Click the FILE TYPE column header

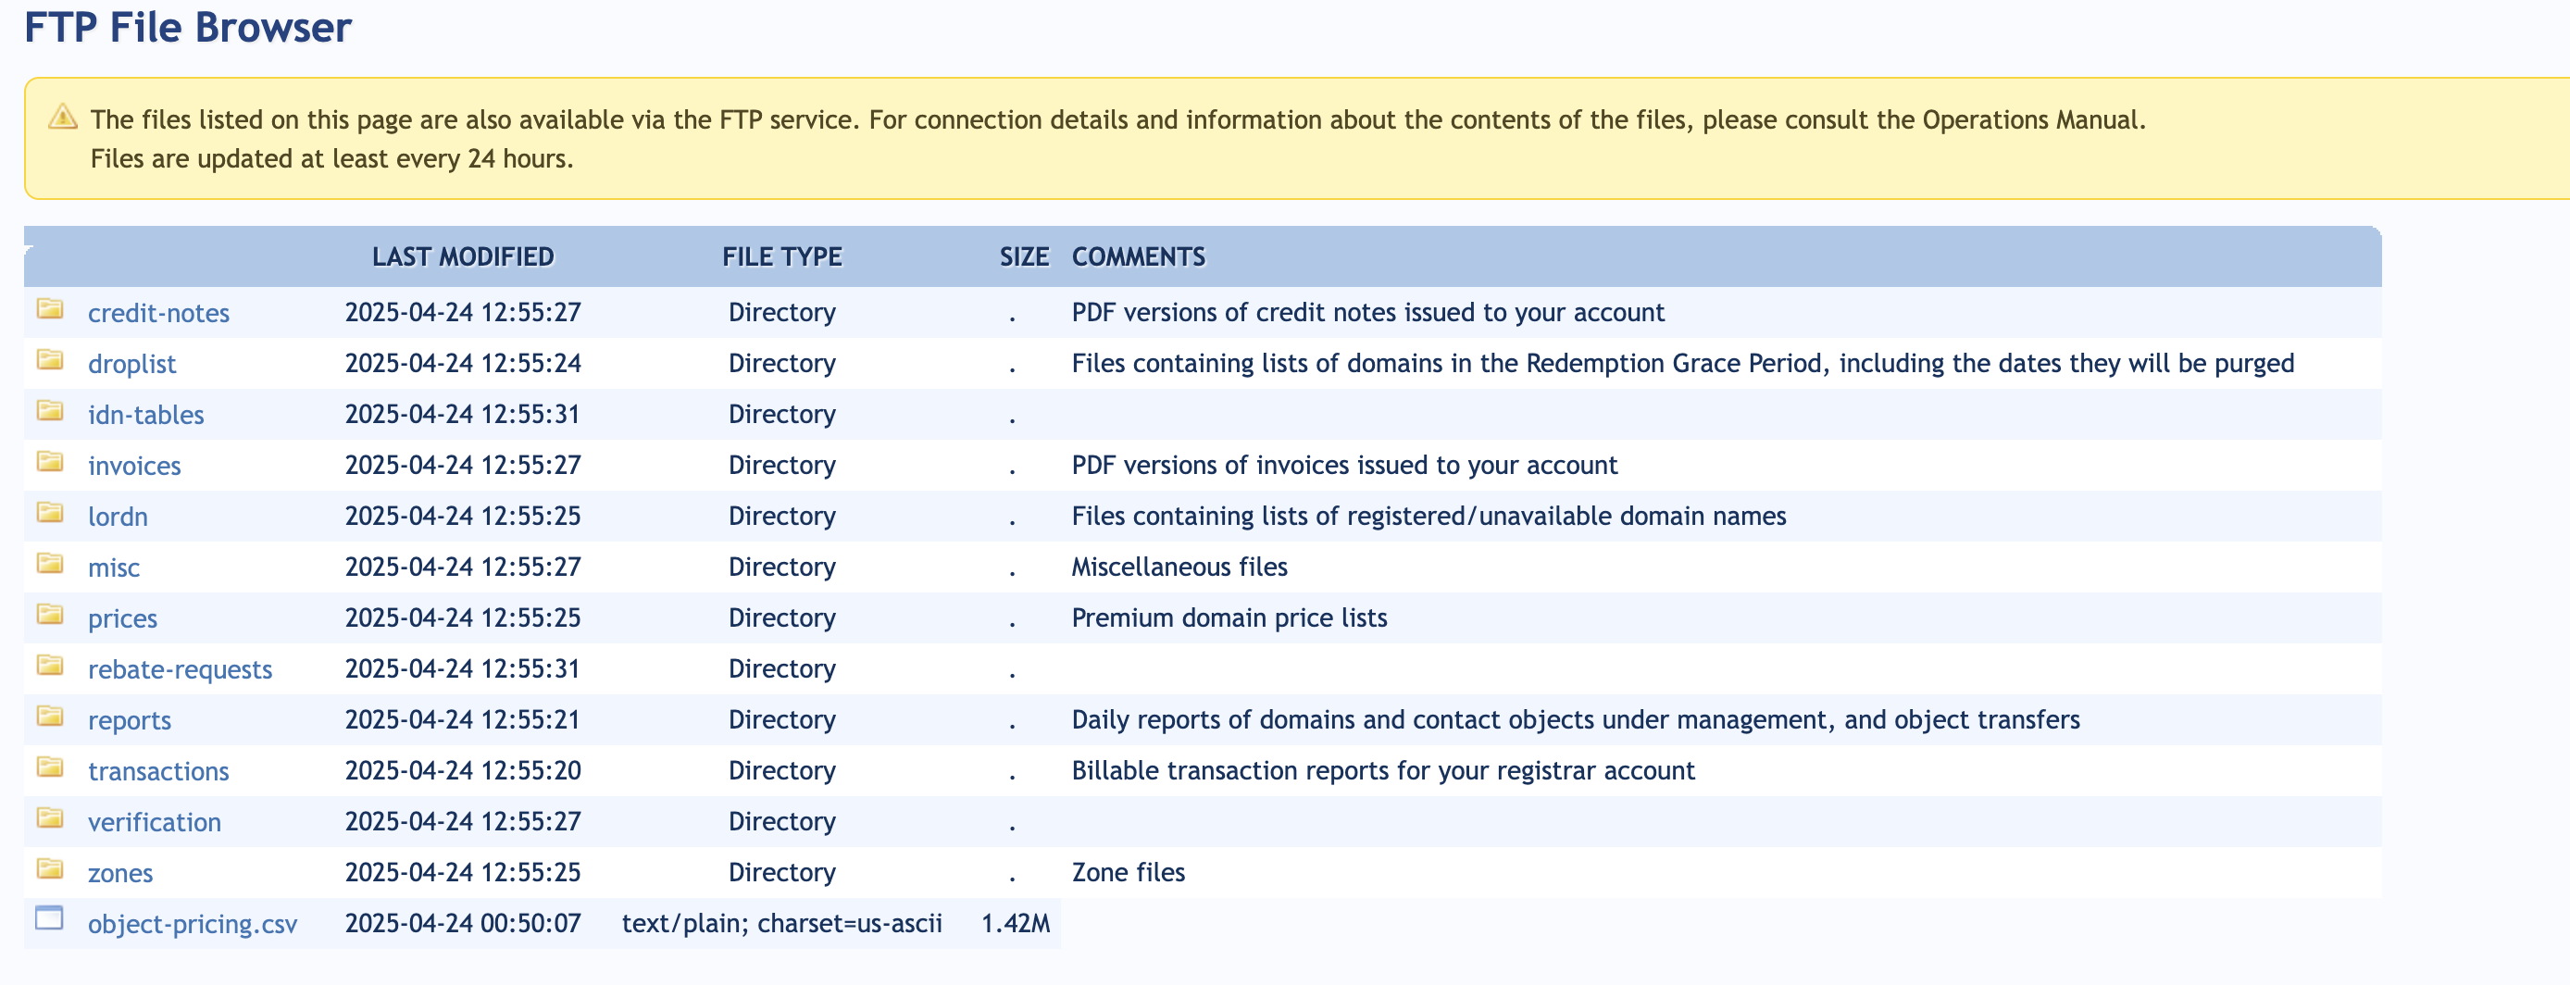click(782, 257)
